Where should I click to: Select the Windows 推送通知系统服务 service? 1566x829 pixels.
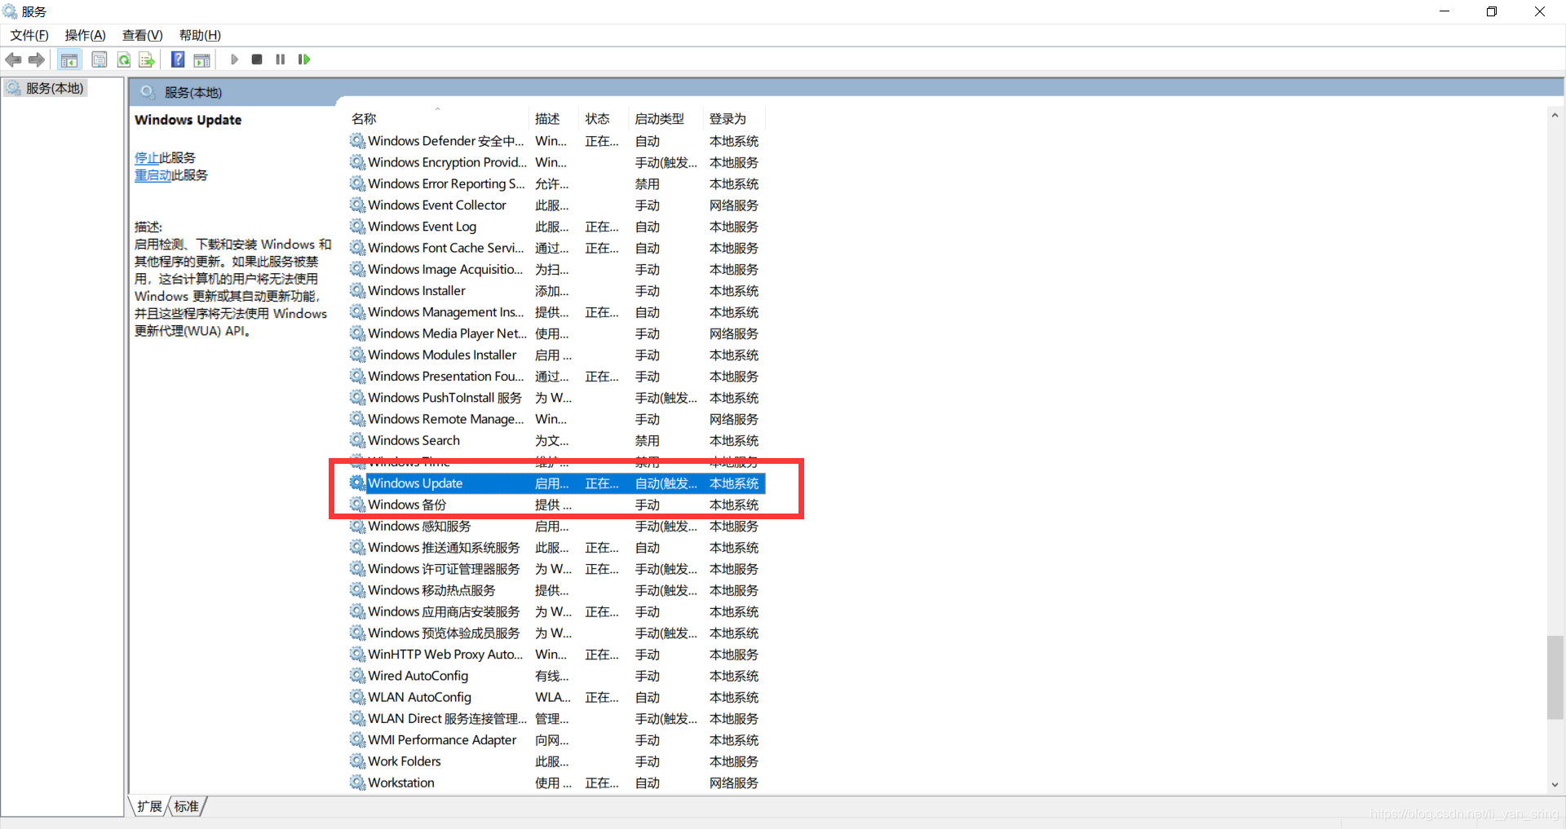(x=557, y=548)
